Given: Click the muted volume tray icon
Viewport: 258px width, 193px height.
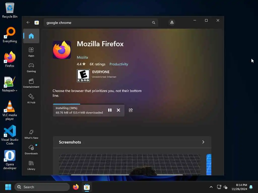Looking at the screenshot, I should [225, 187].
